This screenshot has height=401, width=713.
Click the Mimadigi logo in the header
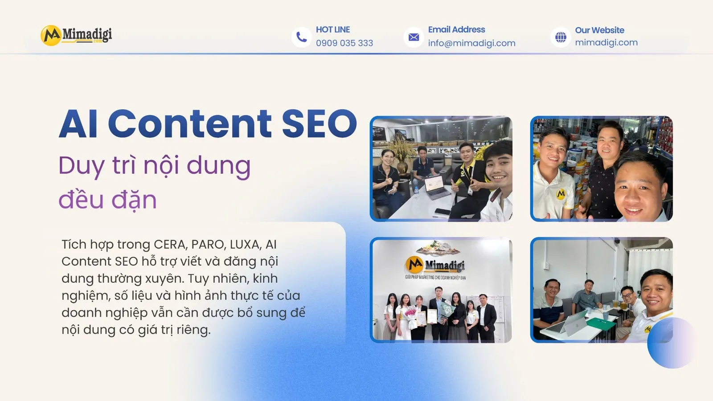pos(76,35)
